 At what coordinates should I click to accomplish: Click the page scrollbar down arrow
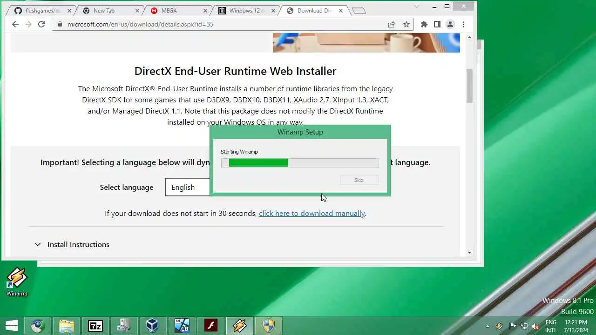tap(469, 253)
